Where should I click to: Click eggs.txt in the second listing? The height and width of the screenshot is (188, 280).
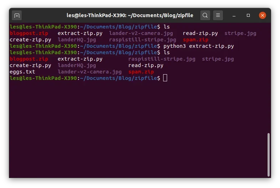[22, 72]
